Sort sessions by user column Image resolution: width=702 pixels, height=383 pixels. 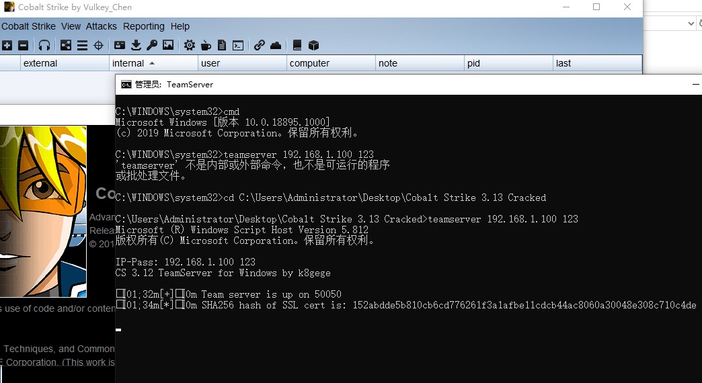242,63
